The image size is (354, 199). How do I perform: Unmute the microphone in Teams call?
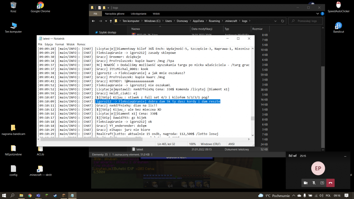(x=314, y=183)
